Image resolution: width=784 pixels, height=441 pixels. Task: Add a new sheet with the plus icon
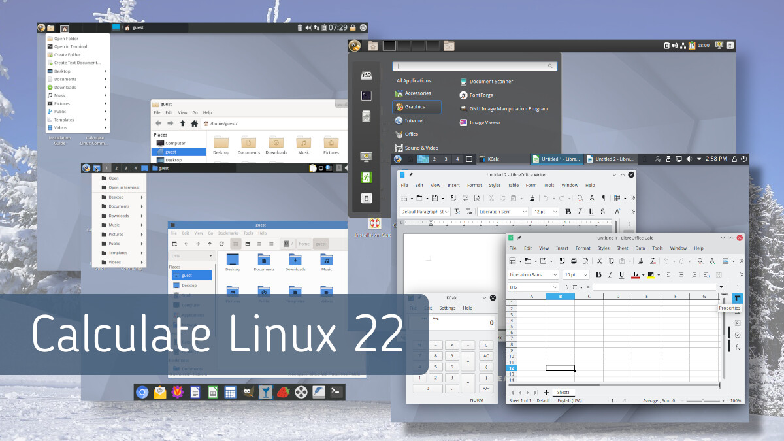(x=546, y=393)
